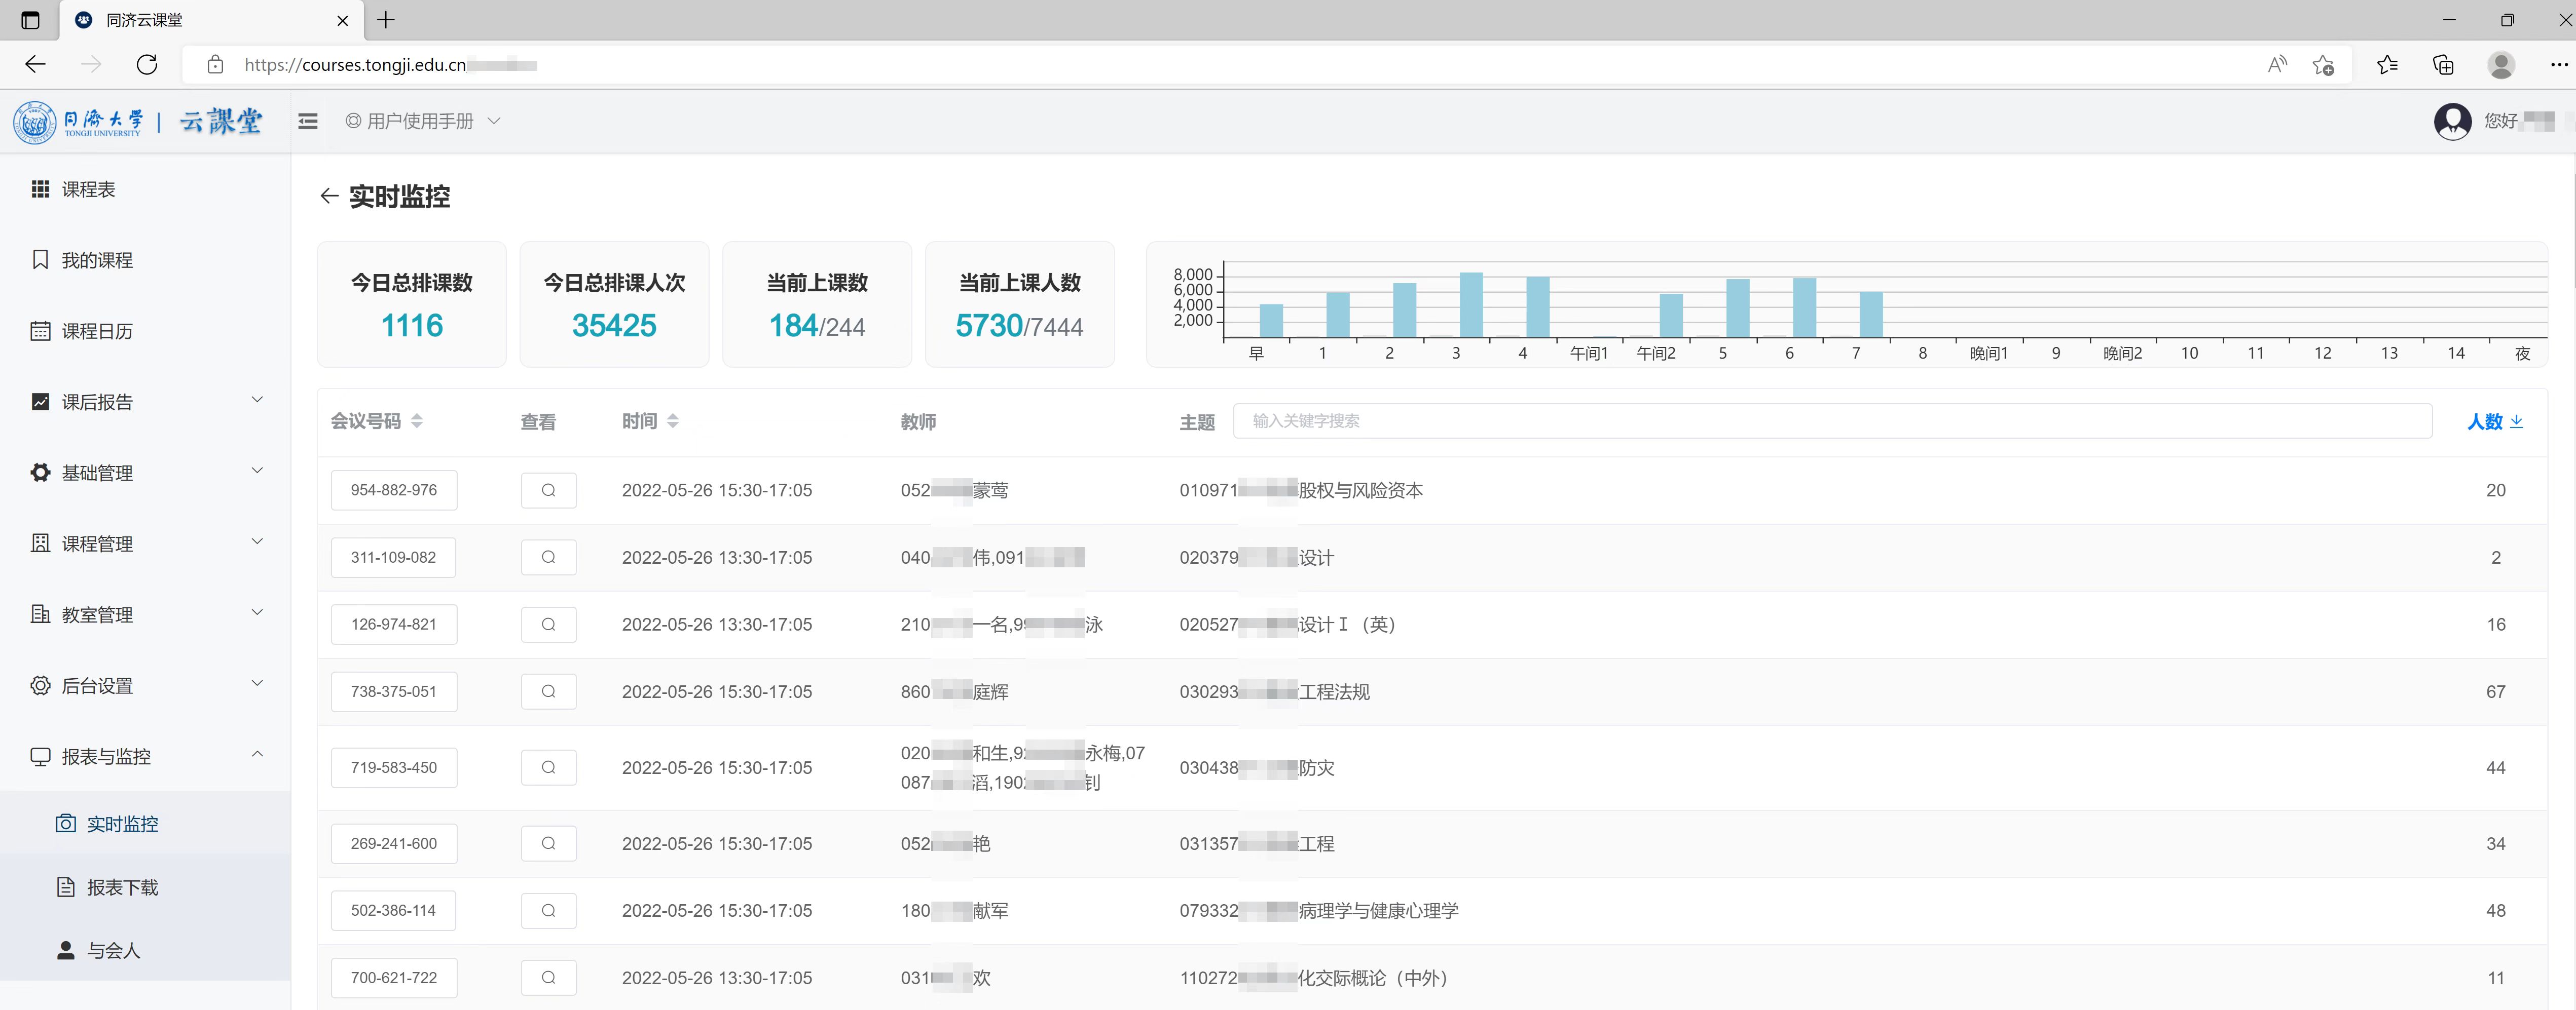Screen dimensions: 2576x1010
Task: Click magnifier view icon for meeting 954-882-976
Action: pos(548,489)
